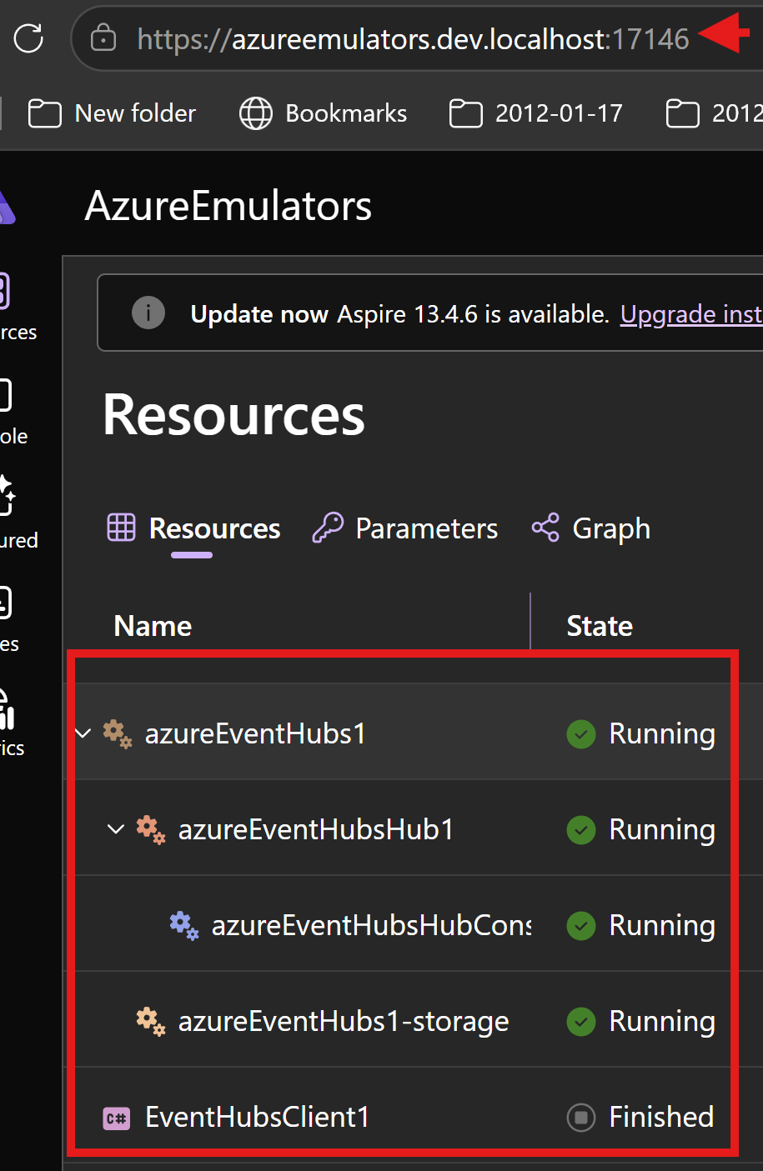Sort resources by State column header
Screen dimensions: 763x1171
coord(600,626)
